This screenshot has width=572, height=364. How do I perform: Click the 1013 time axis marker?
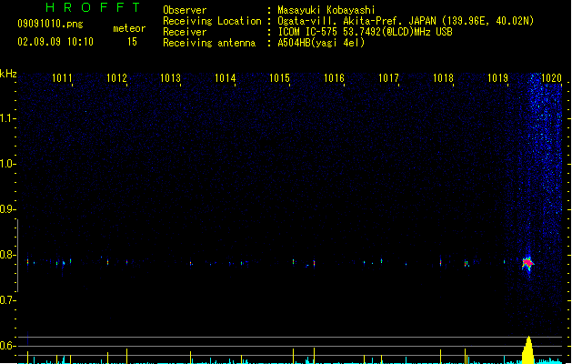[x=171, y=78]
